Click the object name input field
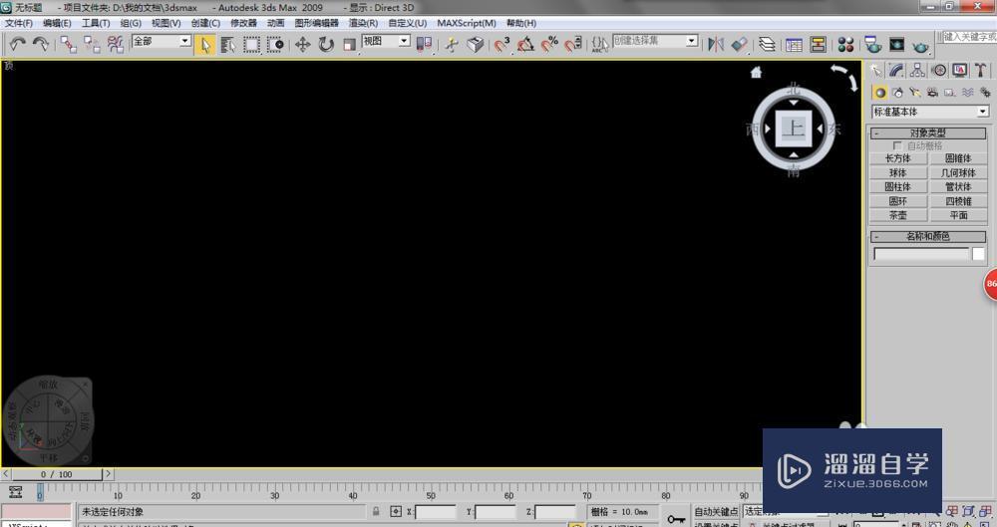 tap(921, 254)
